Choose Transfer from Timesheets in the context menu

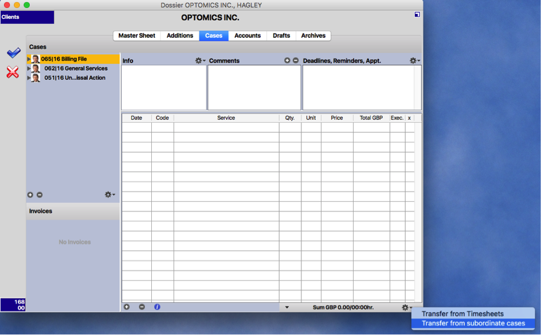tap(462, 314)
